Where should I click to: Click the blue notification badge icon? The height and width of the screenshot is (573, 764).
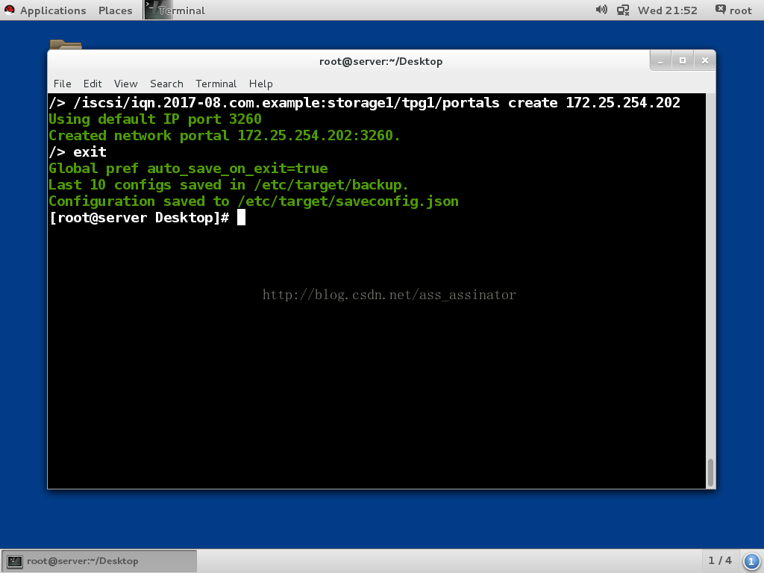751,561
